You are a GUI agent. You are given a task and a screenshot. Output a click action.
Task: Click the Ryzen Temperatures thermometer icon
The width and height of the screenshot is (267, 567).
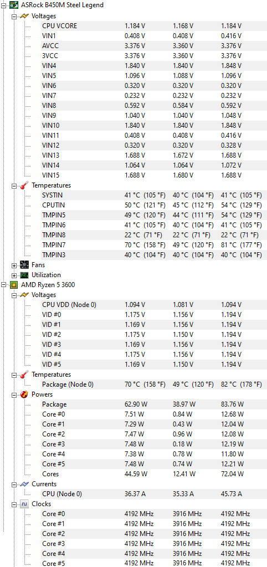[24, 374]
